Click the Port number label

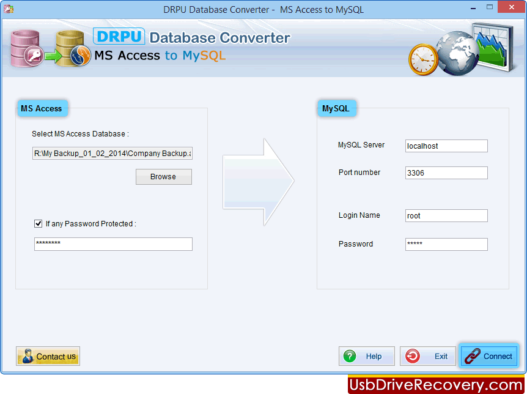coord(359,173)
